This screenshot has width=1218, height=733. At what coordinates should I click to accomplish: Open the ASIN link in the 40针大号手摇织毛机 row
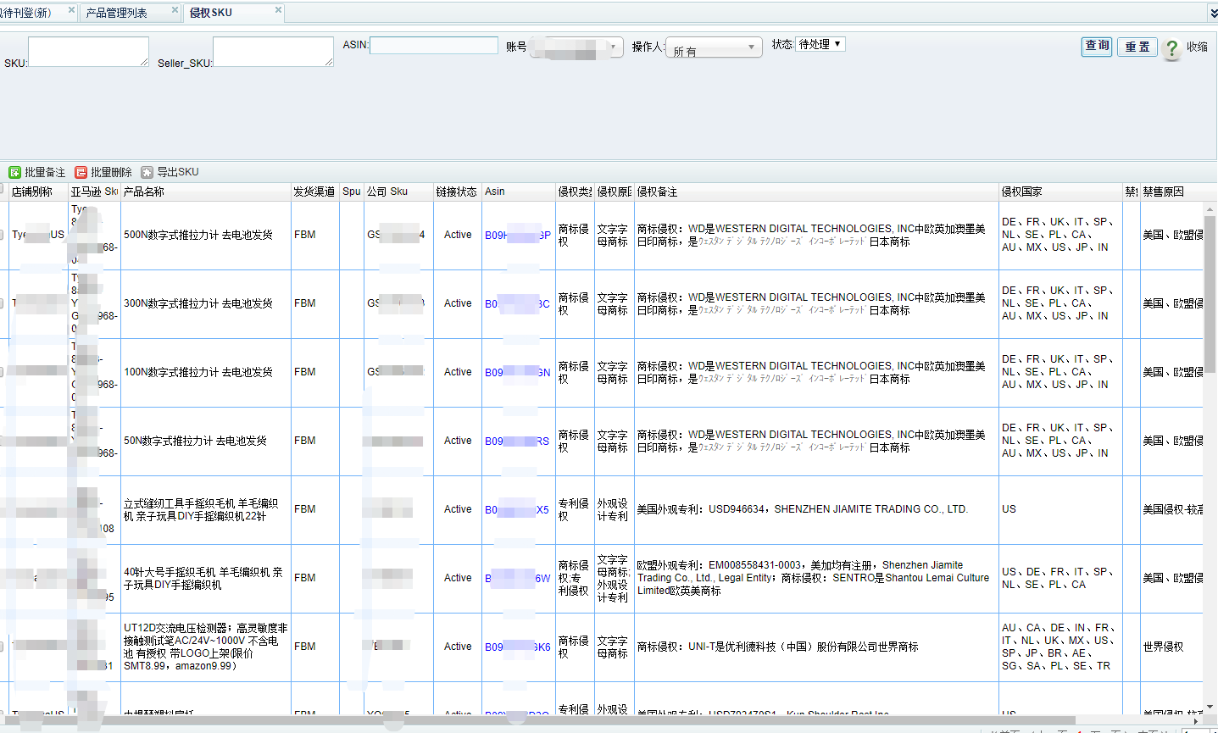coord(517,578)
